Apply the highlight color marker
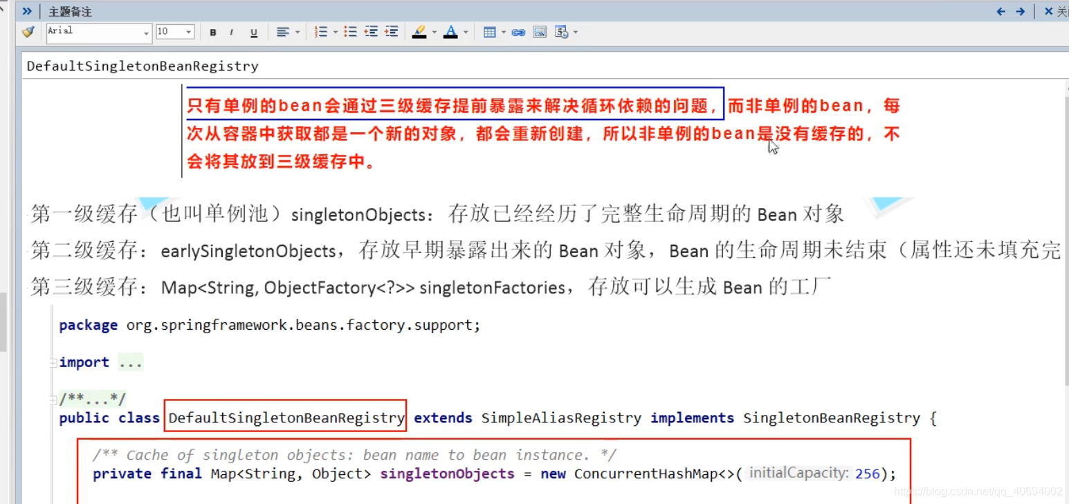The width and height of the screenshot is (1069, 504). 419,32
